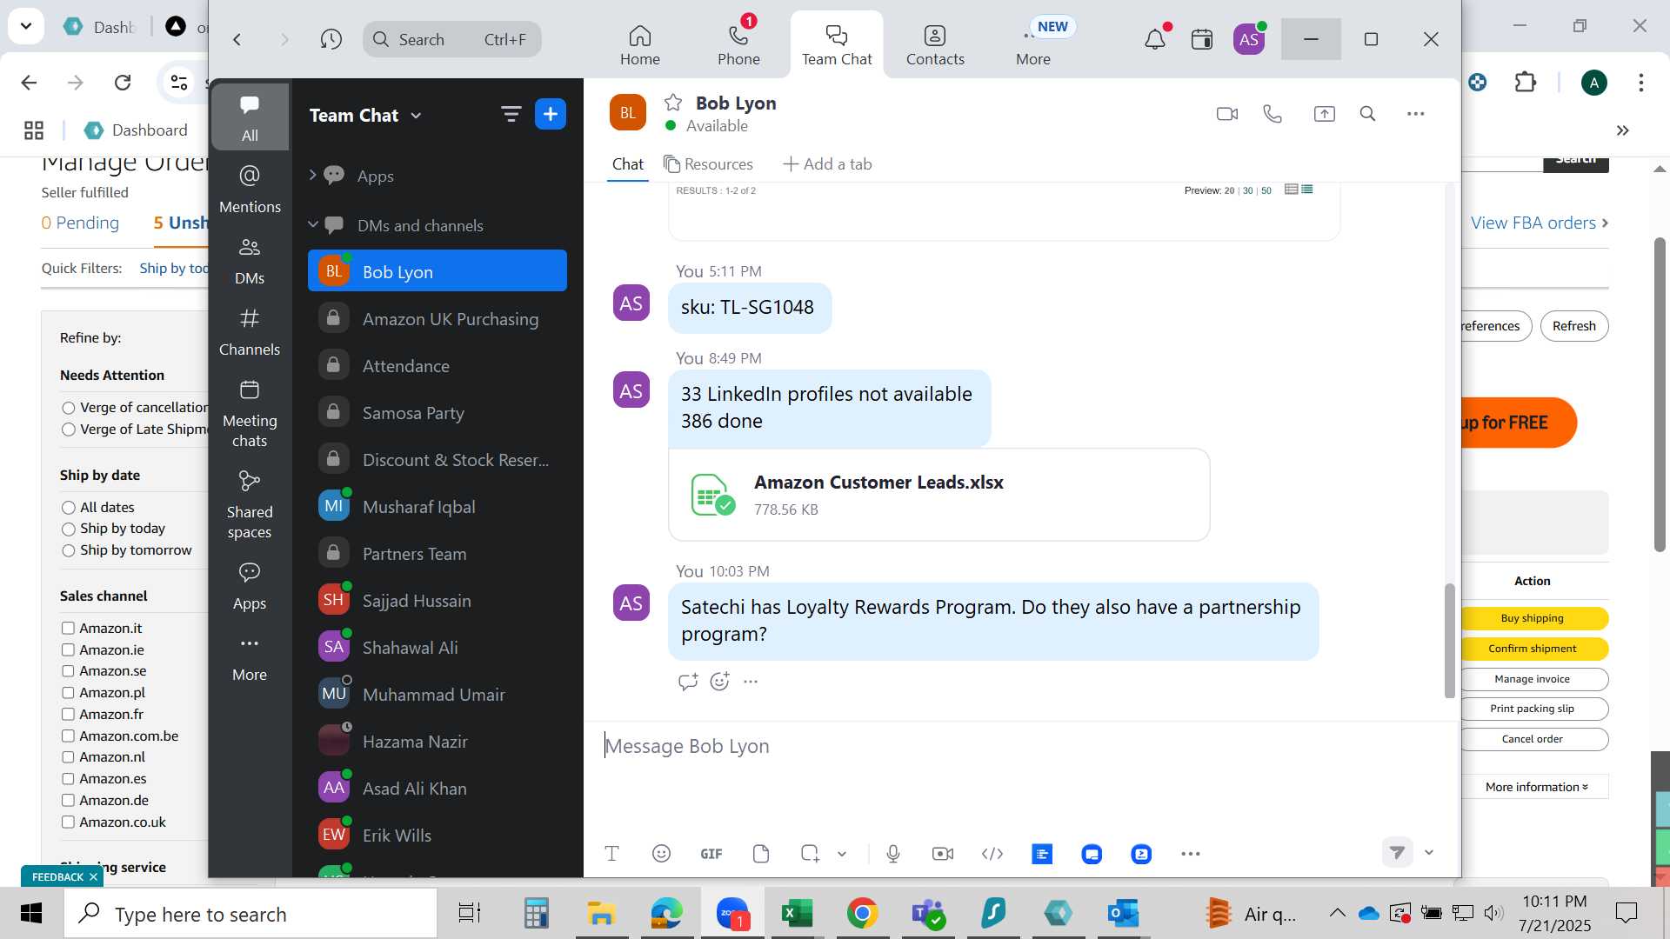Screen dimensions: 1670x939
Task: Search within Bob Lyon chat
Action: coord(1367,114)
